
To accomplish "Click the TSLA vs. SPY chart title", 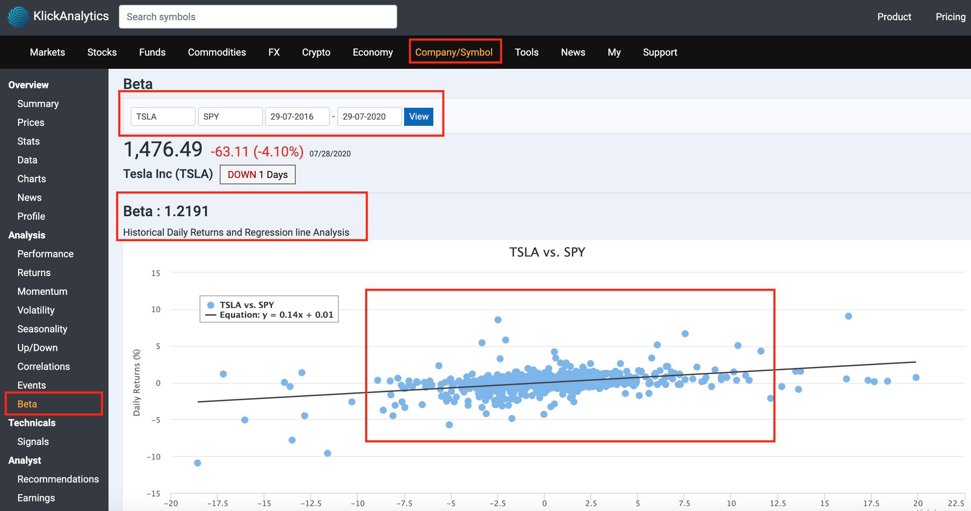I will tap(547, 252).
